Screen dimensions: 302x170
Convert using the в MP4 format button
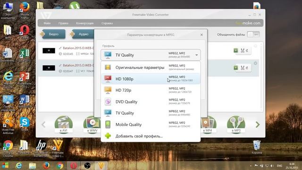click(x=208, y=124)
